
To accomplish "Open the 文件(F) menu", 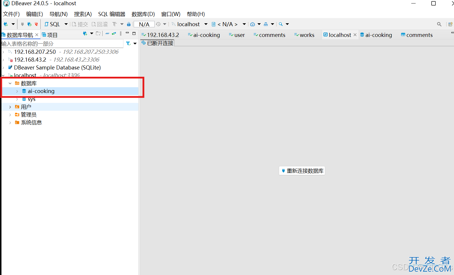I will [11, 14].
